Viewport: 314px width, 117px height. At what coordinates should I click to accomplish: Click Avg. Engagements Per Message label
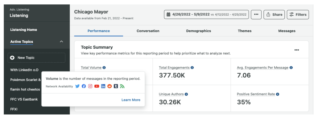(263, 68)
